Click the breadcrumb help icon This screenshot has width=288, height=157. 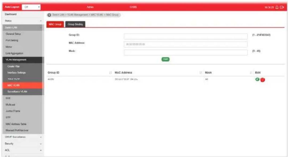(49, 15)
